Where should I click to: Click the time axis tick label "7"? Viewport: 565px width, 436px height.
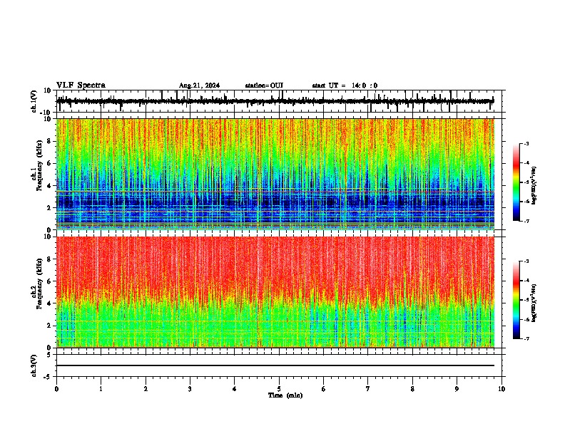point(368,389)
